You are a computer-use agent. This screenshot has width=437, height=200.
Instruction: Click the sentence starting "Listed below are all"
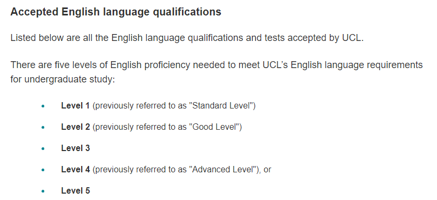(187, 38)
